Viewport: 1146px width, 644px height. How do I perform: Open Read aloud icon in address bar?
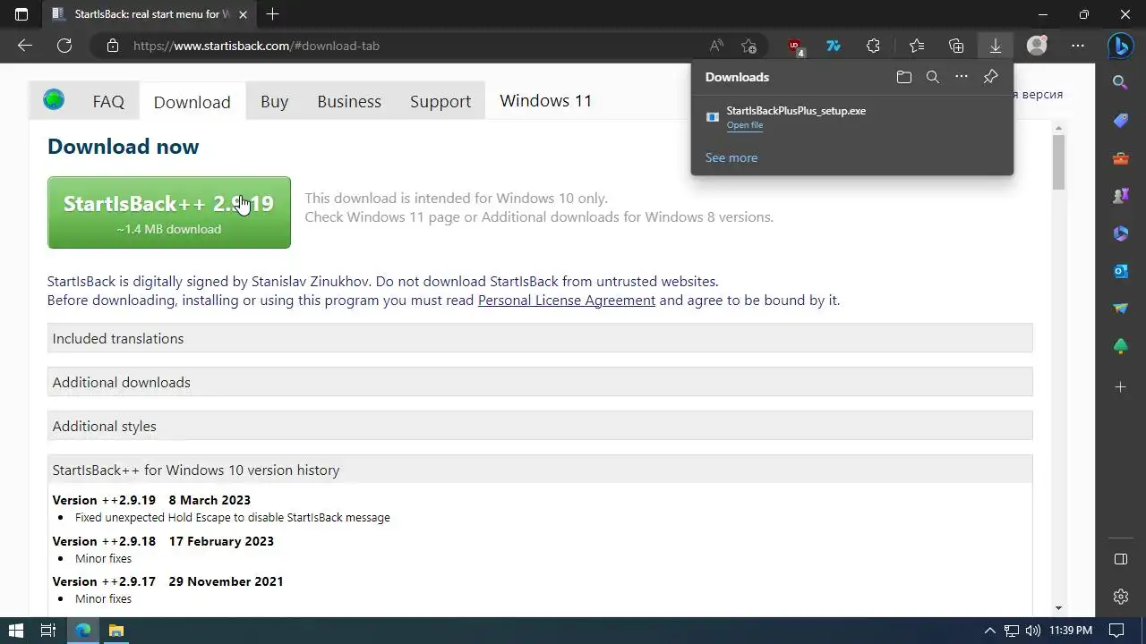tap(716, 46)
